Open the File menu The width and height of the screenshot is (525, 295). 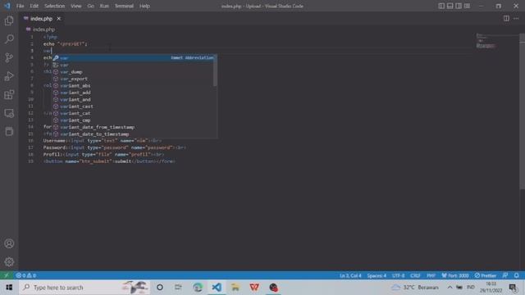click(20, 6)
